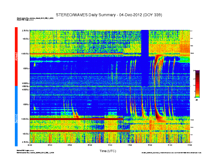Viewport: 218px width, 168px height.
Task: Click the 06:00 time axis tick label
Action: 70,145
